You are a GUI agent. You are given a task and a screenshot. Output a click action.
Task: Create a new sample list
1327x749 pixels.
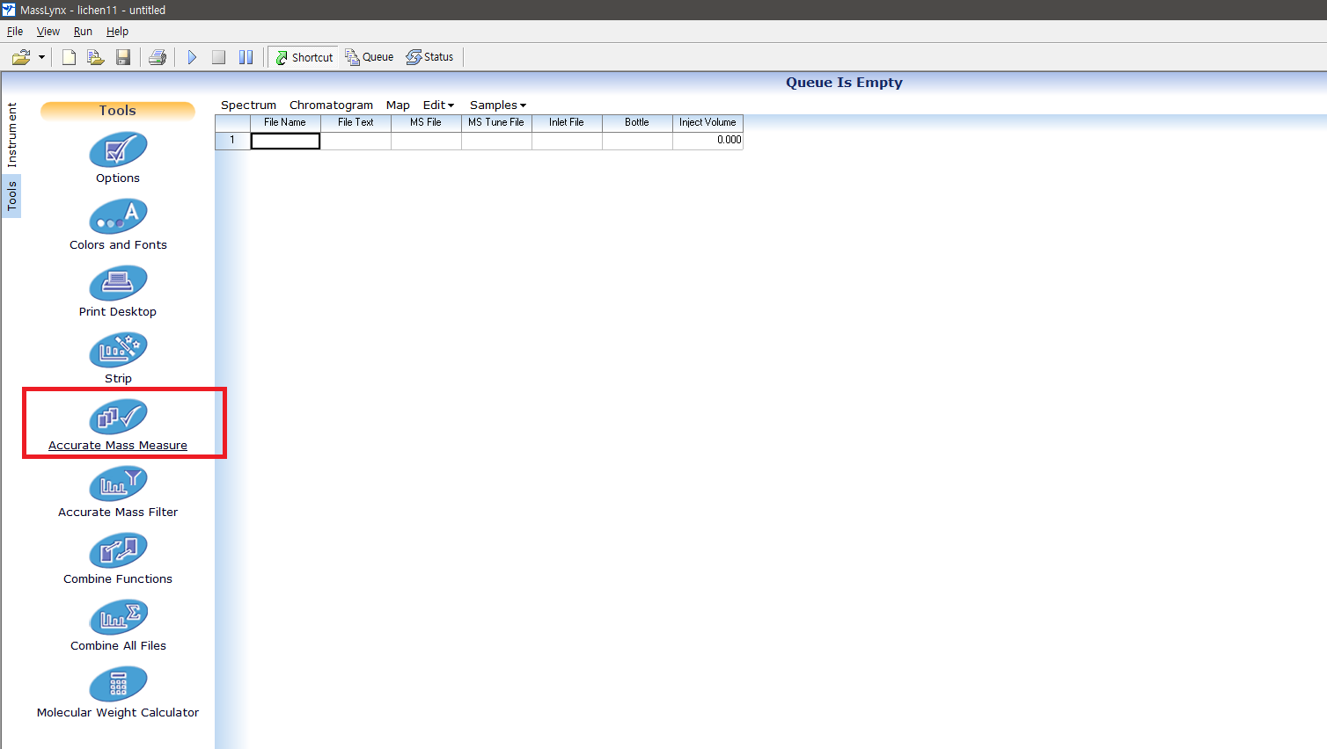[x=69, y=57]
